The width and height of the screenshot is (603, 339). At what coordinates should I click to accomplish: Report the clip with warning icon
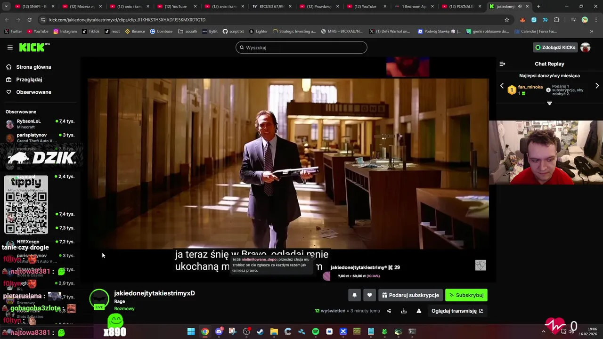[x=419, y=311]
